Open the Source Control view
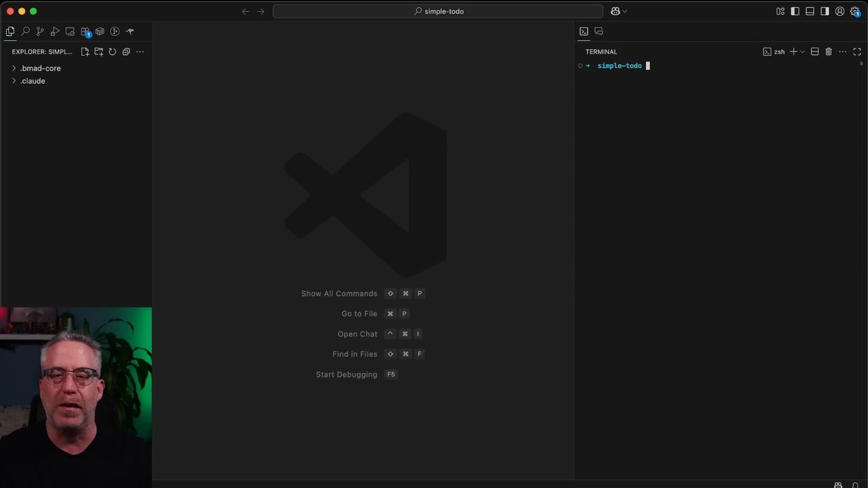The image size is (868, 488). pos(40,32)
